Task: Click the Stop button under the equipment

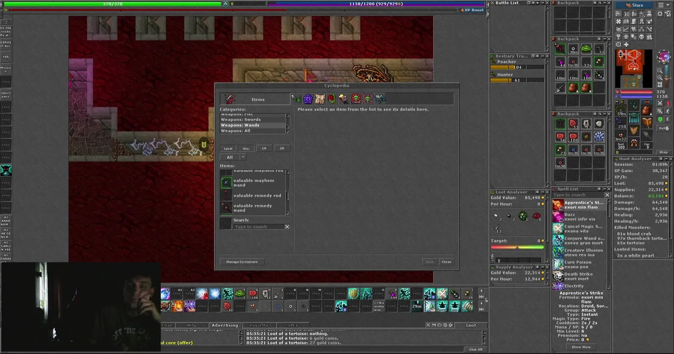Action: pos(663,152)
